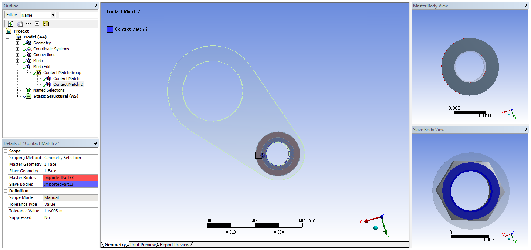The width and height of the screenshot is (531, 250).
Task: Switch to the Report Preview tab
Action: (x=175, y=245)
